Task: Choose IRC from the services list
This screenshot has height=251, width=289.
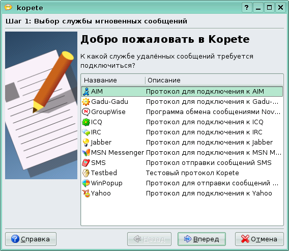Action: coord(96,132)
